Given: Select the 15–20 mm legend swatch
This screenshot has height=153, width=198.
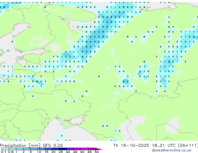Looking at the screenshot, I should click(49, 149).
